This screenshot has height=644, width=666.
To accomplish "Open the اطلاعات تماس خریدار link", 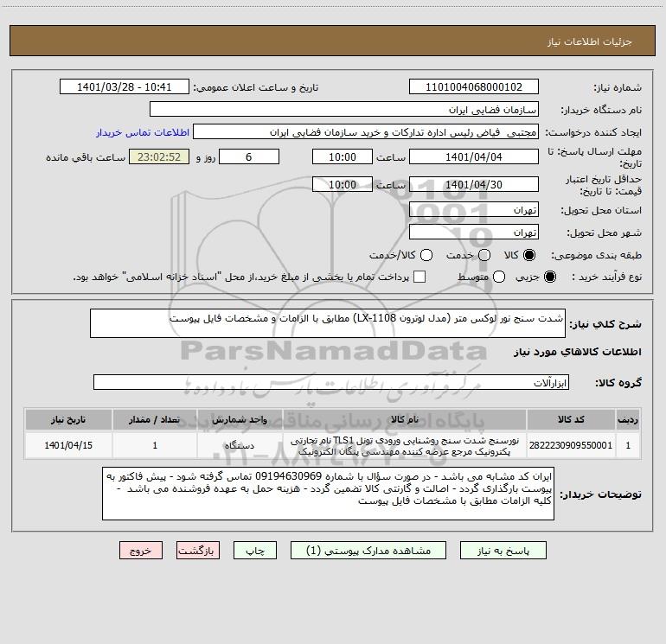I will [x=143, y=132].
